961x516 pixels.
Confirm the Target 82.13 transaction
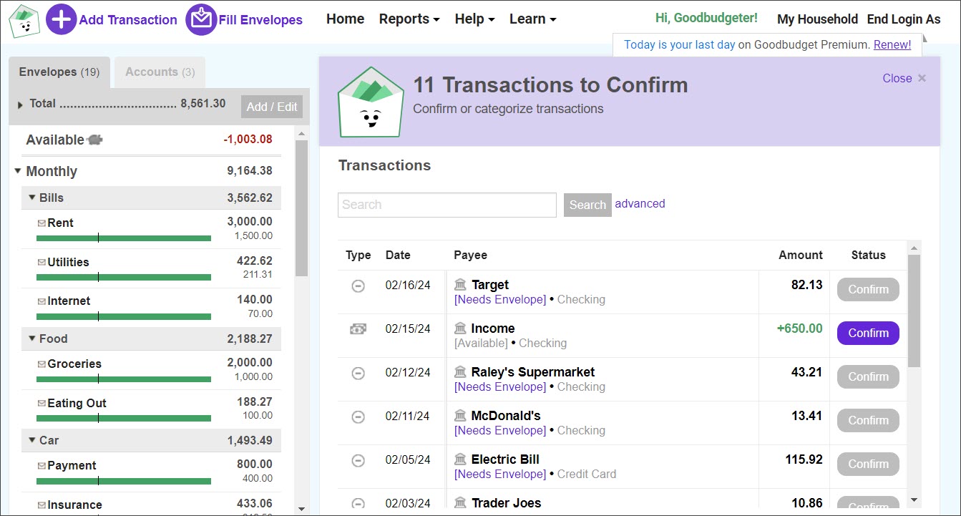pyautogui.click(x=868, y=290)
